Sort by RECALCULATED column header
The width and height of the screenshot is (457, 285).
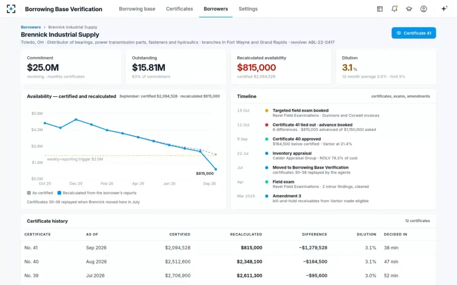[x=246, y=234]
